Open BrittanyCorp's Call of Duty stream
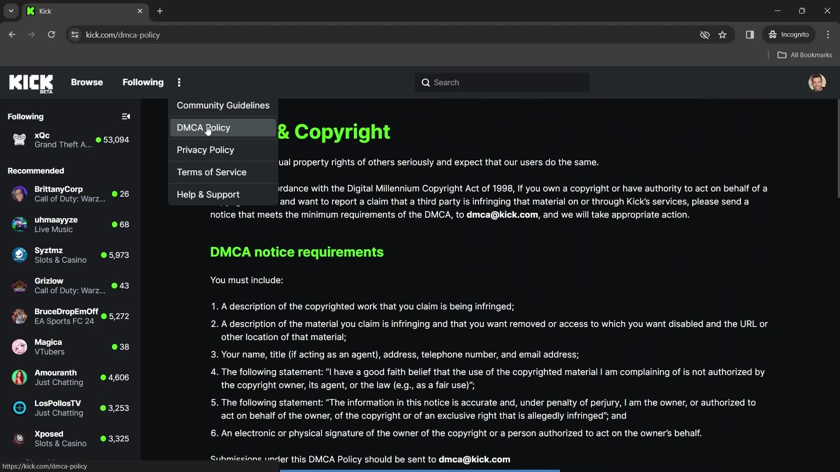This screenshot has width=840, height=472. pyautogui.click(x=70, y=194)
